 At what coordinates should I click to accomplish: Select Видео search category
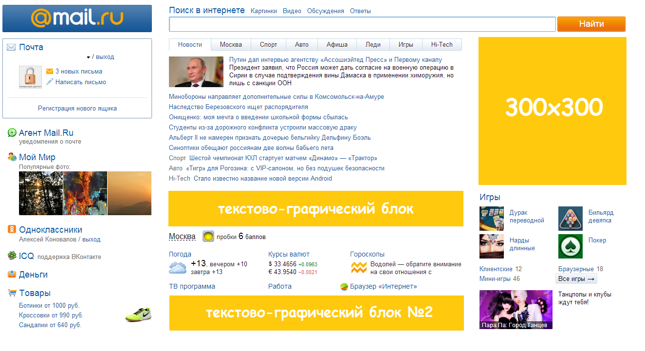click(292, 11)
